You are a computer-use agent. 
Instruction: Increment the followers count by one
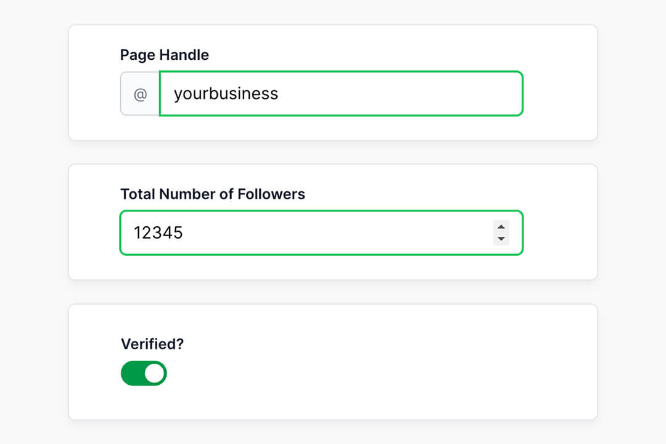click(501, 228)
